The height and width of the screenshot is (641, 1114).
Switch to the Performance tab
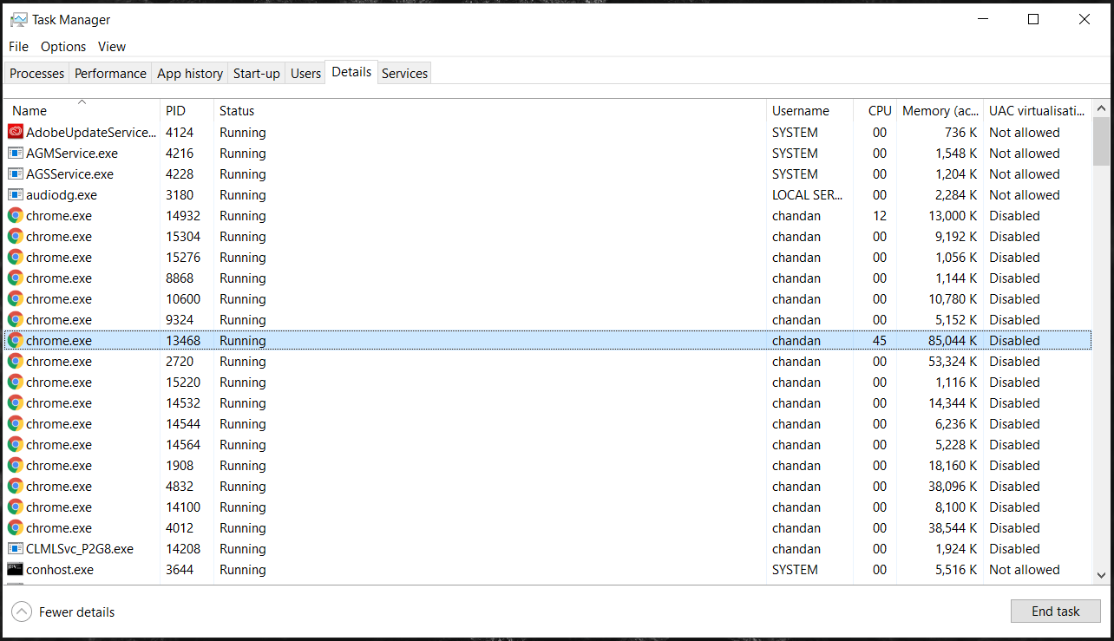point(110,74)
